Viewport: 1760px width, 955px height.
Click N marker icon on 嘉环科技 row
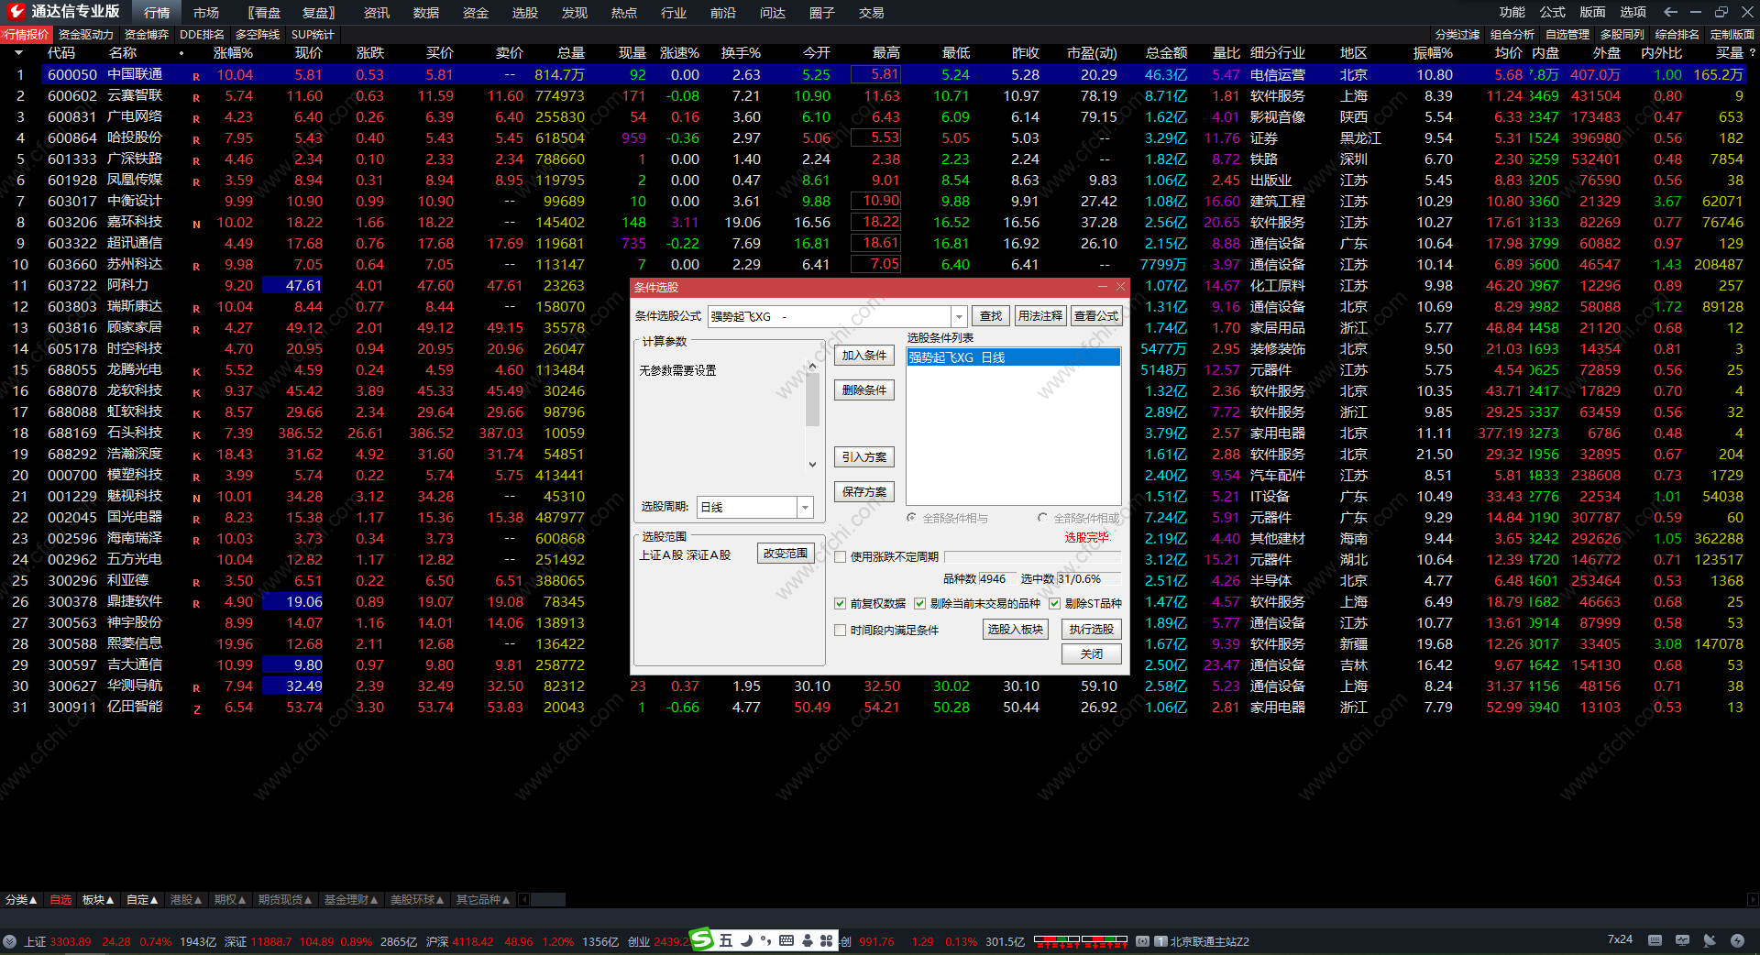196,224
